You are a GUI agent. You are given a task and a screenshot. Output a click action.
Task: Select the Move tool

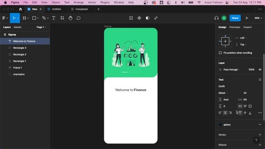point(14,18)
